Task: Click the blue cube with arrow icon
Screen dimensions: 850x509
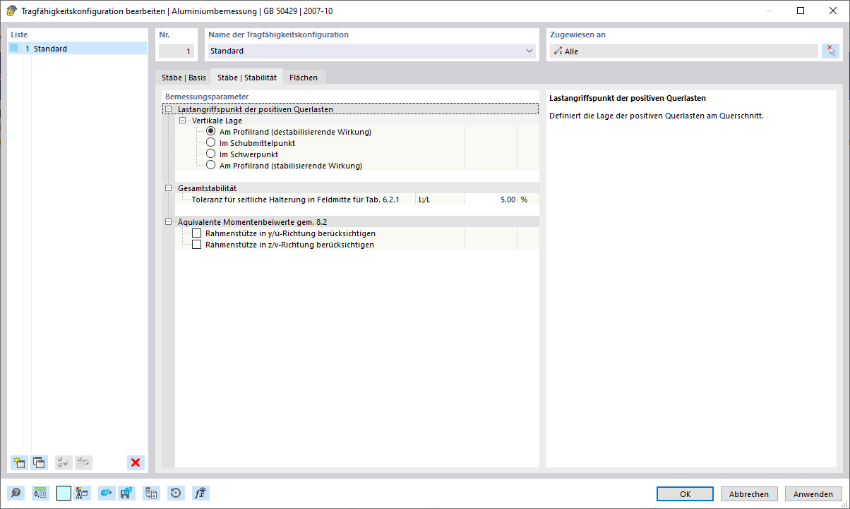Action: 107,493
